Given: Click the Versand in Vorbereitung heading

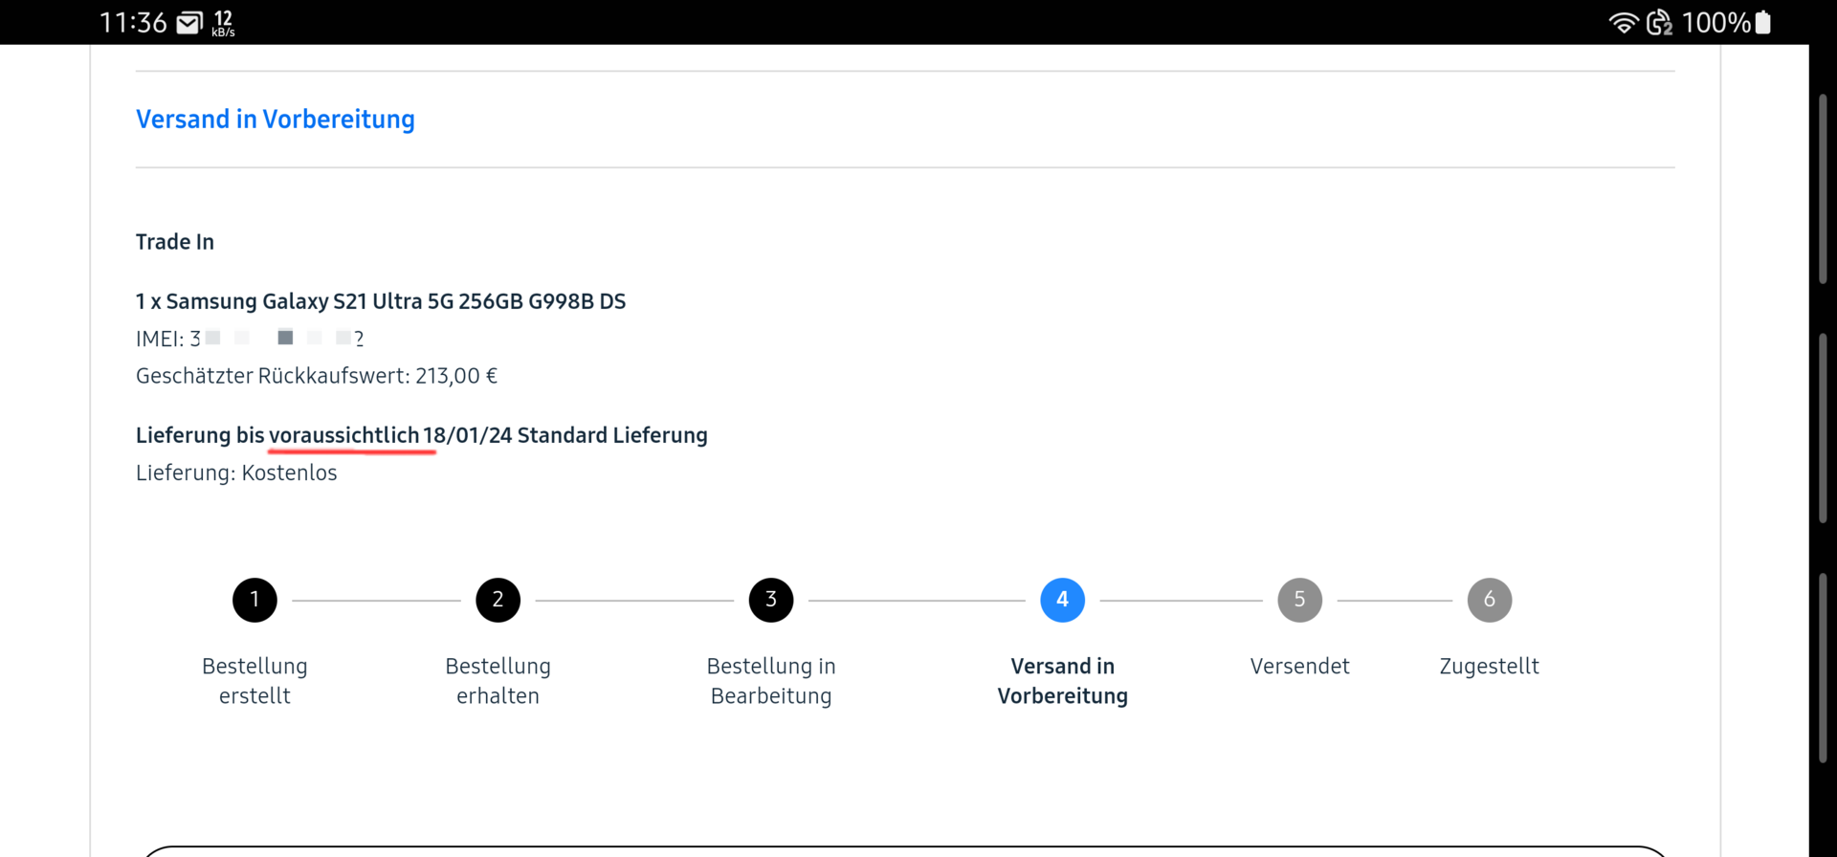Looking at the screenshot, I should (x=276, y=120).
